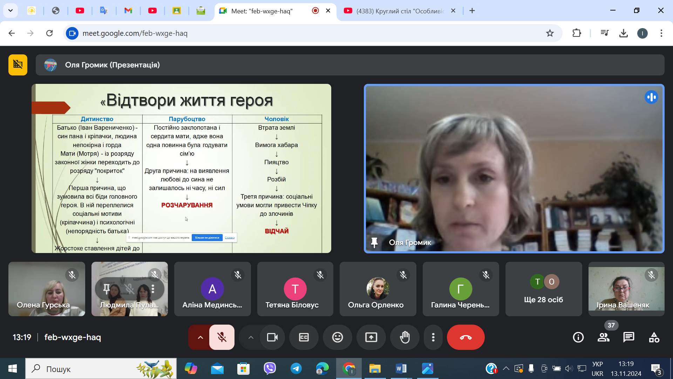
Task: Open Telegram from the Windows taskbar
Action: click(x=296, y=368)
